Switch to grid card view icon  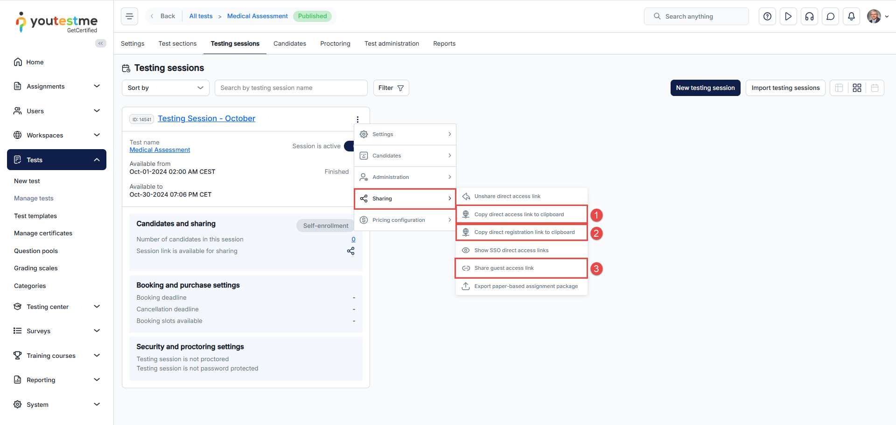coord(857,88)
